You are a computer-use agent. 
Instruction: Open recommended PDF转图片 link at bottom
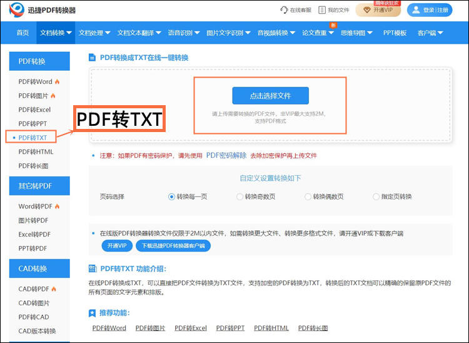click(x=151, y=328)
